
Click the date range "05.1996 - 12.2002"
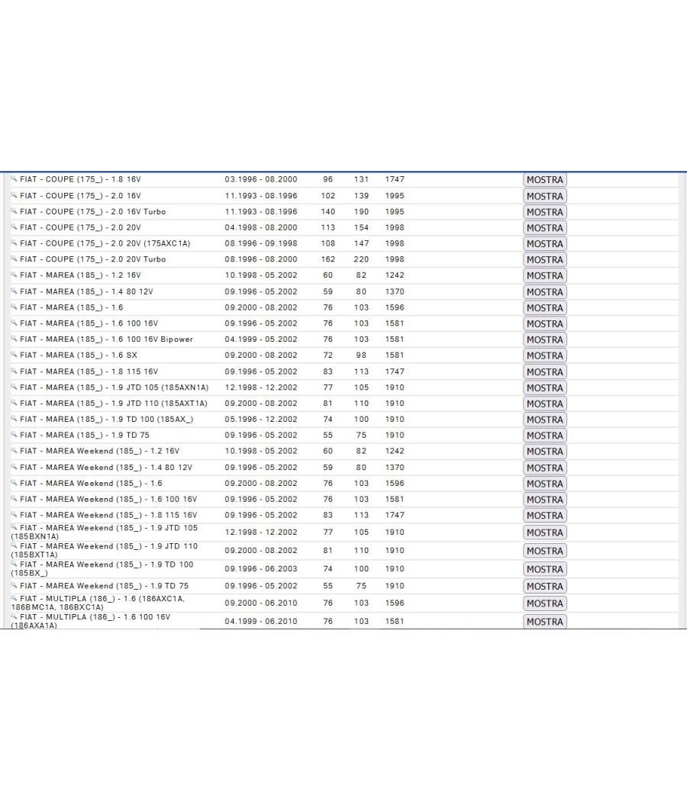(x=261, y=419)
